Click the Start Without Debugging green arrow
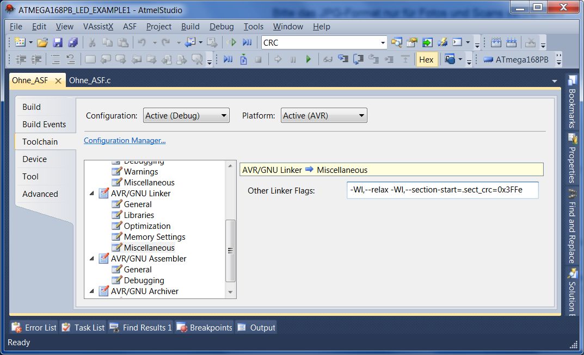This screenshot has width=584, height=355. (232, 42)
